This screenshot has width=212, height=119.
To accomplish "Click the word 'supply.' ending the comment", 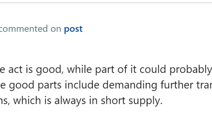I will tap(145, 101).
